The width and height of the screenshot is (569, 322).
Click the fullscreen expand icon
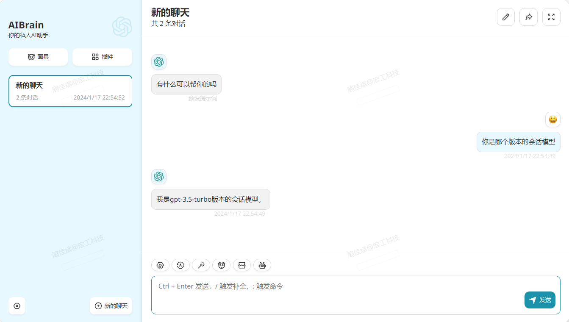(551, 17)
